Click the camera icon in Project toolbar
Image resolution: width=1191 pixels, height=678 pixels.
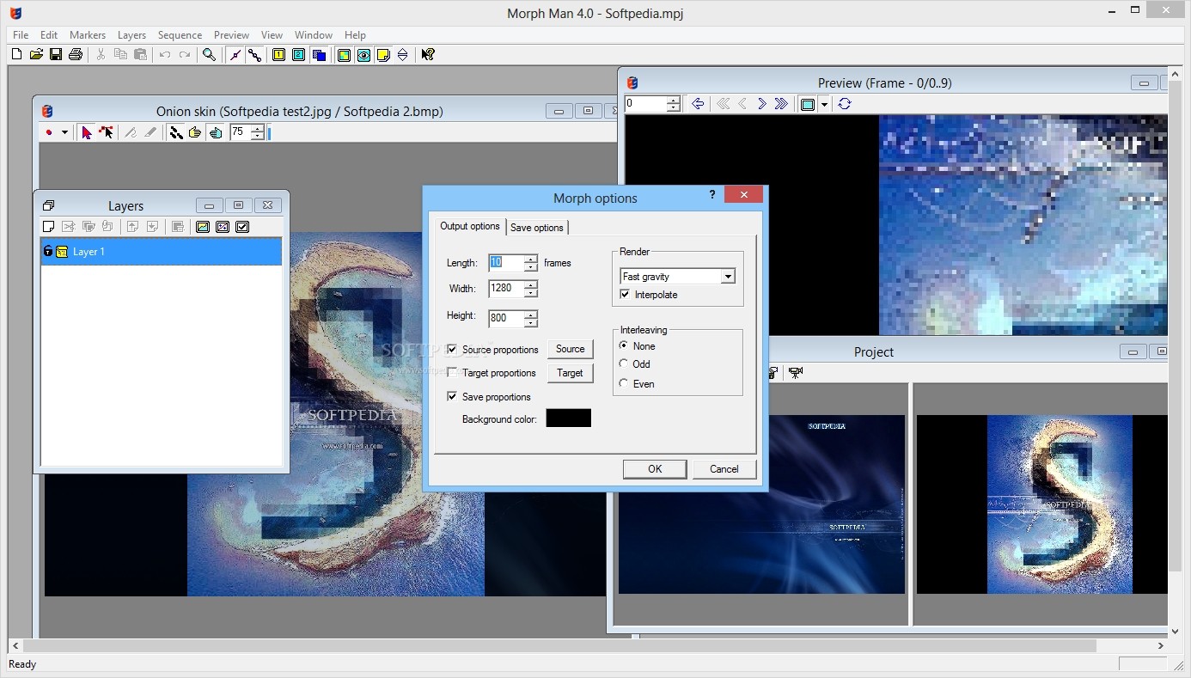(796, 373)
